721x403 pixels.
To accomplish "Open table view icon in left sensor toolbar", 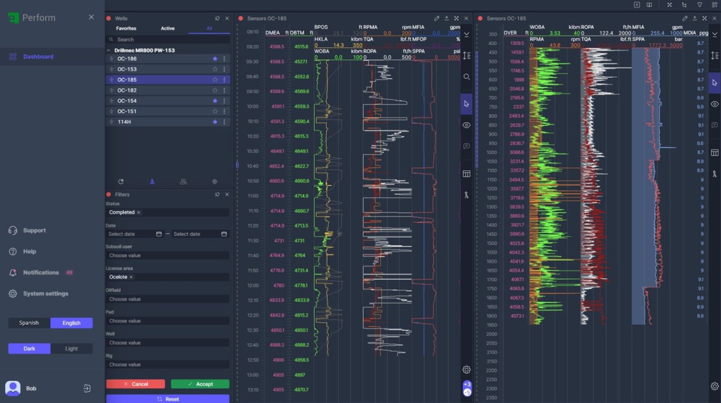I will [x=467, y=174].
